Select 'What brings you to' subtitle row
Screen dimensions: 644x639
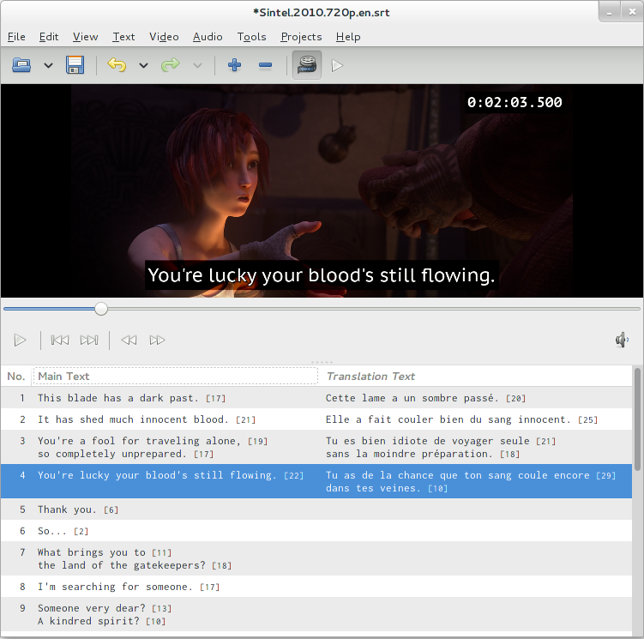(316, 558)
